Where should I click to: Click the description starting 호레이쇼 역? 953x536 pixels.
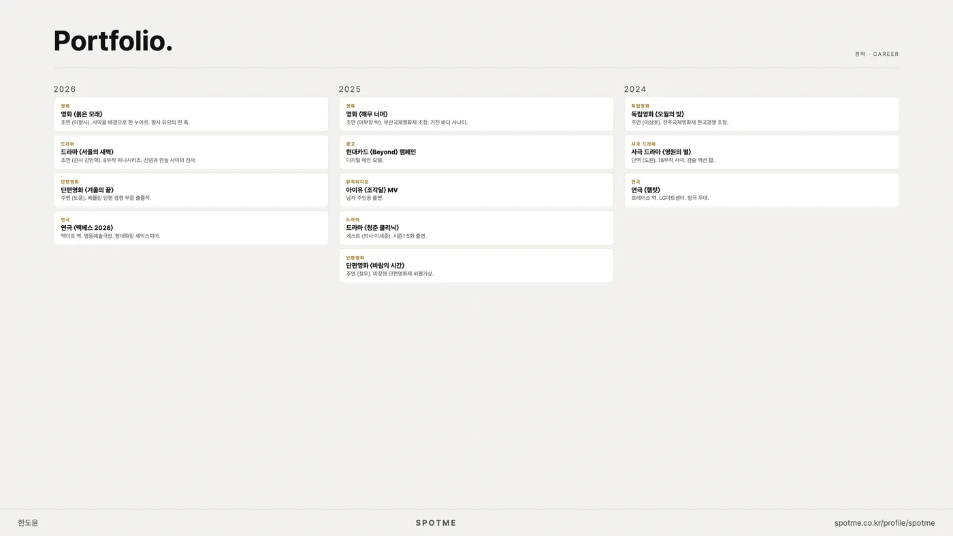(x=671, y=199)
